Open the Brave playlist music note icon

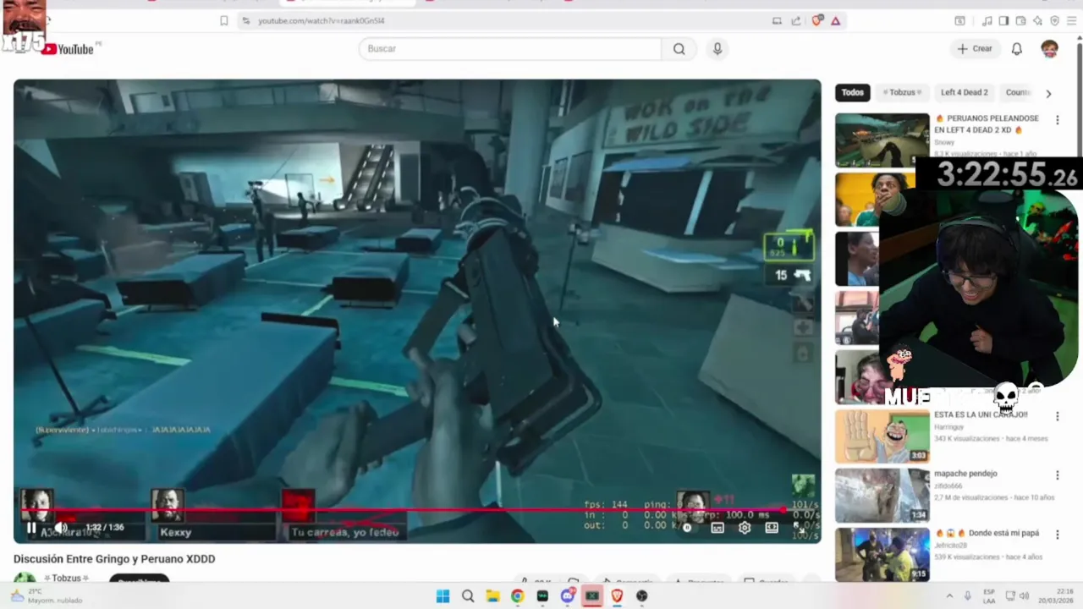pos(987,20)
